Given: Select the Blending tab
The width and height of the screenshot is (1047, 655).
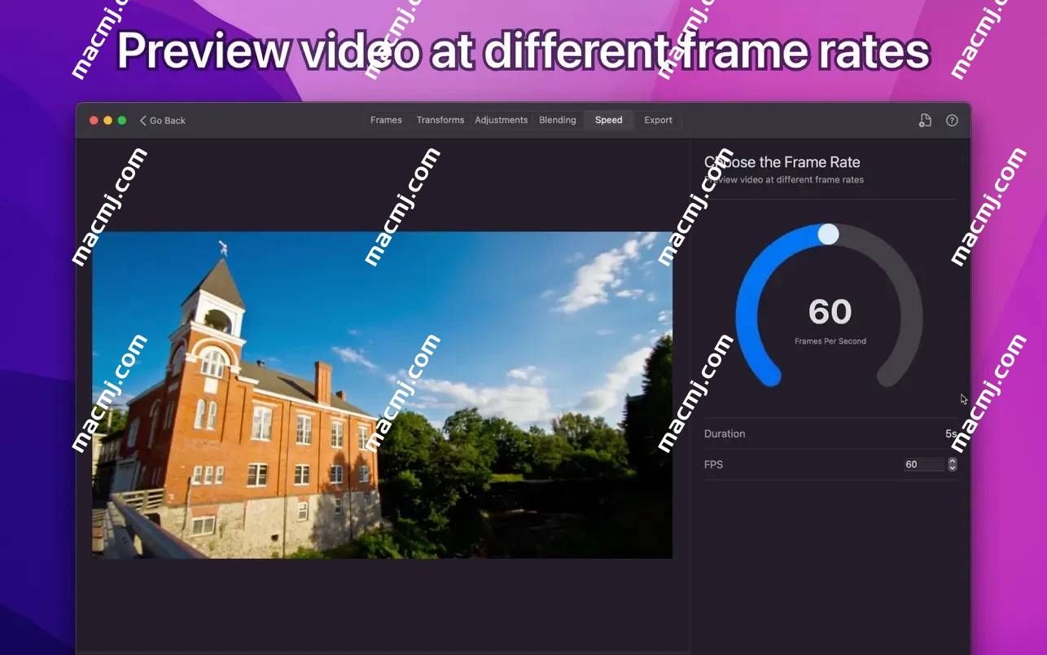Looking at the screenshot, I should pos(558,120).
